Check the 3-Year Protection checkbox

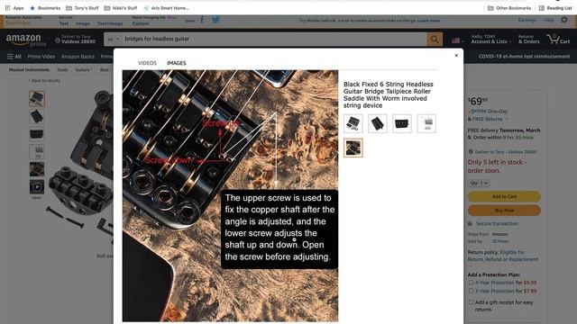point(471,291)
